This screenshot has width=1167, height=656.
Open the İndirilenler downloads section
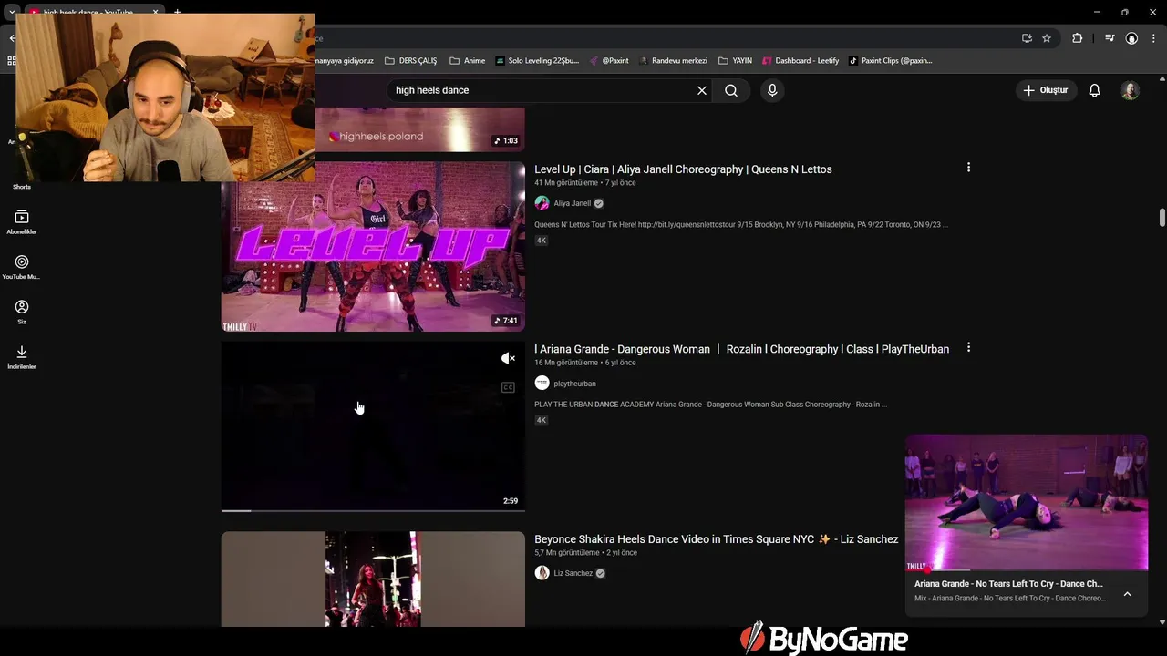pyautogui.click(x=22, y=356)
